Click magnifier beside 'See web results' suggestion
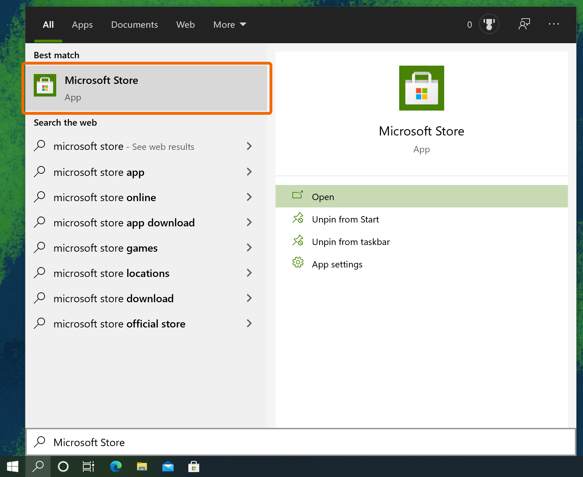This screenshot has height=477, width=583. pyautogui.click(x=39, y=146)
